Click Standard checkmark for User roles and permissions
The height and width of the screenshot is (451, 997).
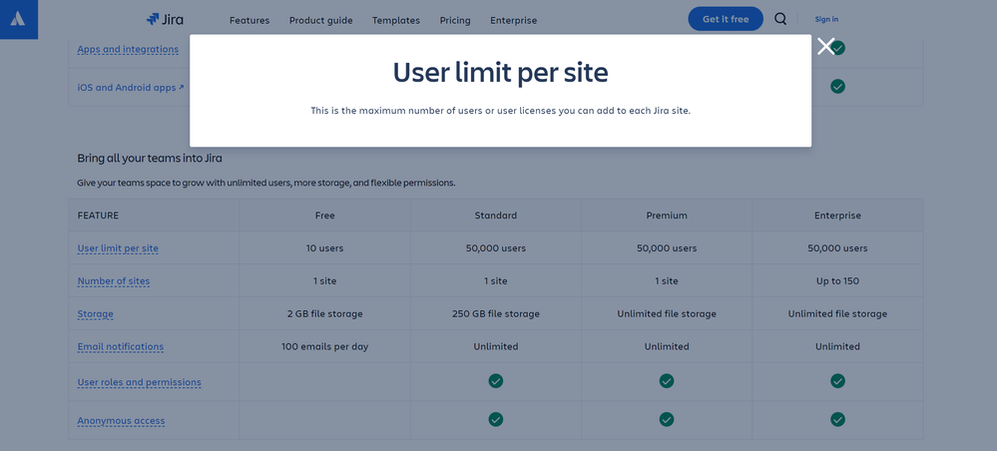[x=495, y=381]
